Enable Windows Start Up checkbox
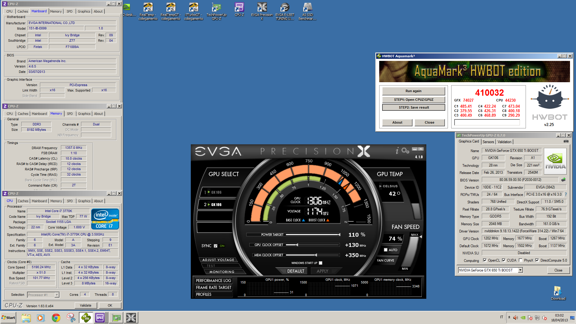This screenshot has height=324, width=576. [320, 263]
